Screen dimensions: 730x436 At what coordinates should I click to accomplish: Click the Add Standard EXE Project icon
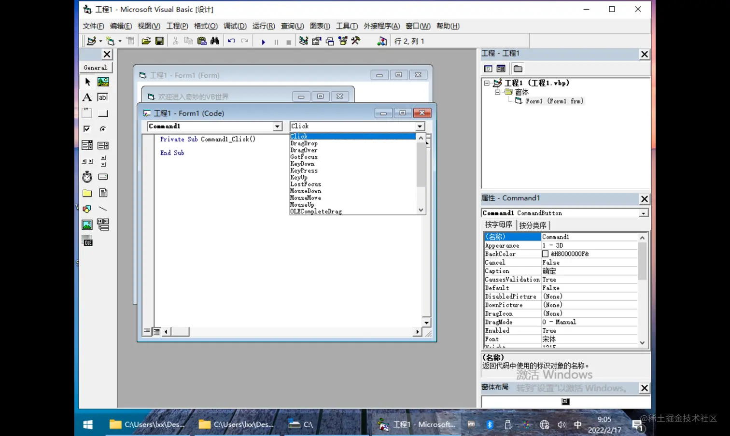pos(91,41)
